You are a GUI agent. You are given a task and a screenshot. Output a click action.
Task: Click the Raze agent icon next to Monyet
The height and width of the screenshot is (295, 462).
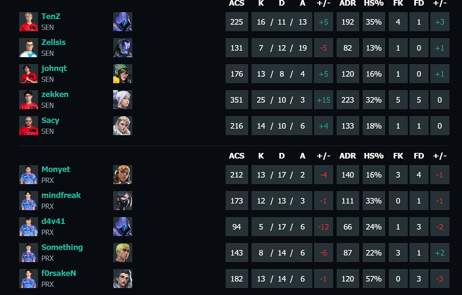coord(122,175)
